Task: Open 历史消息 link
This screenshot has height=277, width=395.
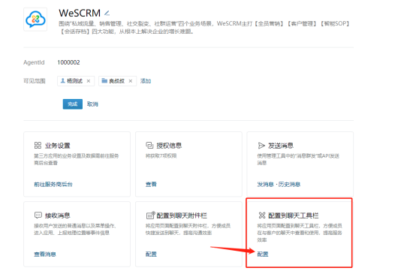Action: 289,185
